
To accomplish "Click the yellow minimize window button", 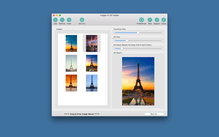I will coord(57,15).
